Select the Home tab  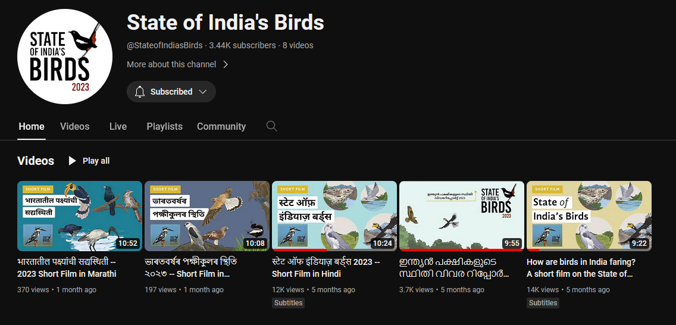32,126
